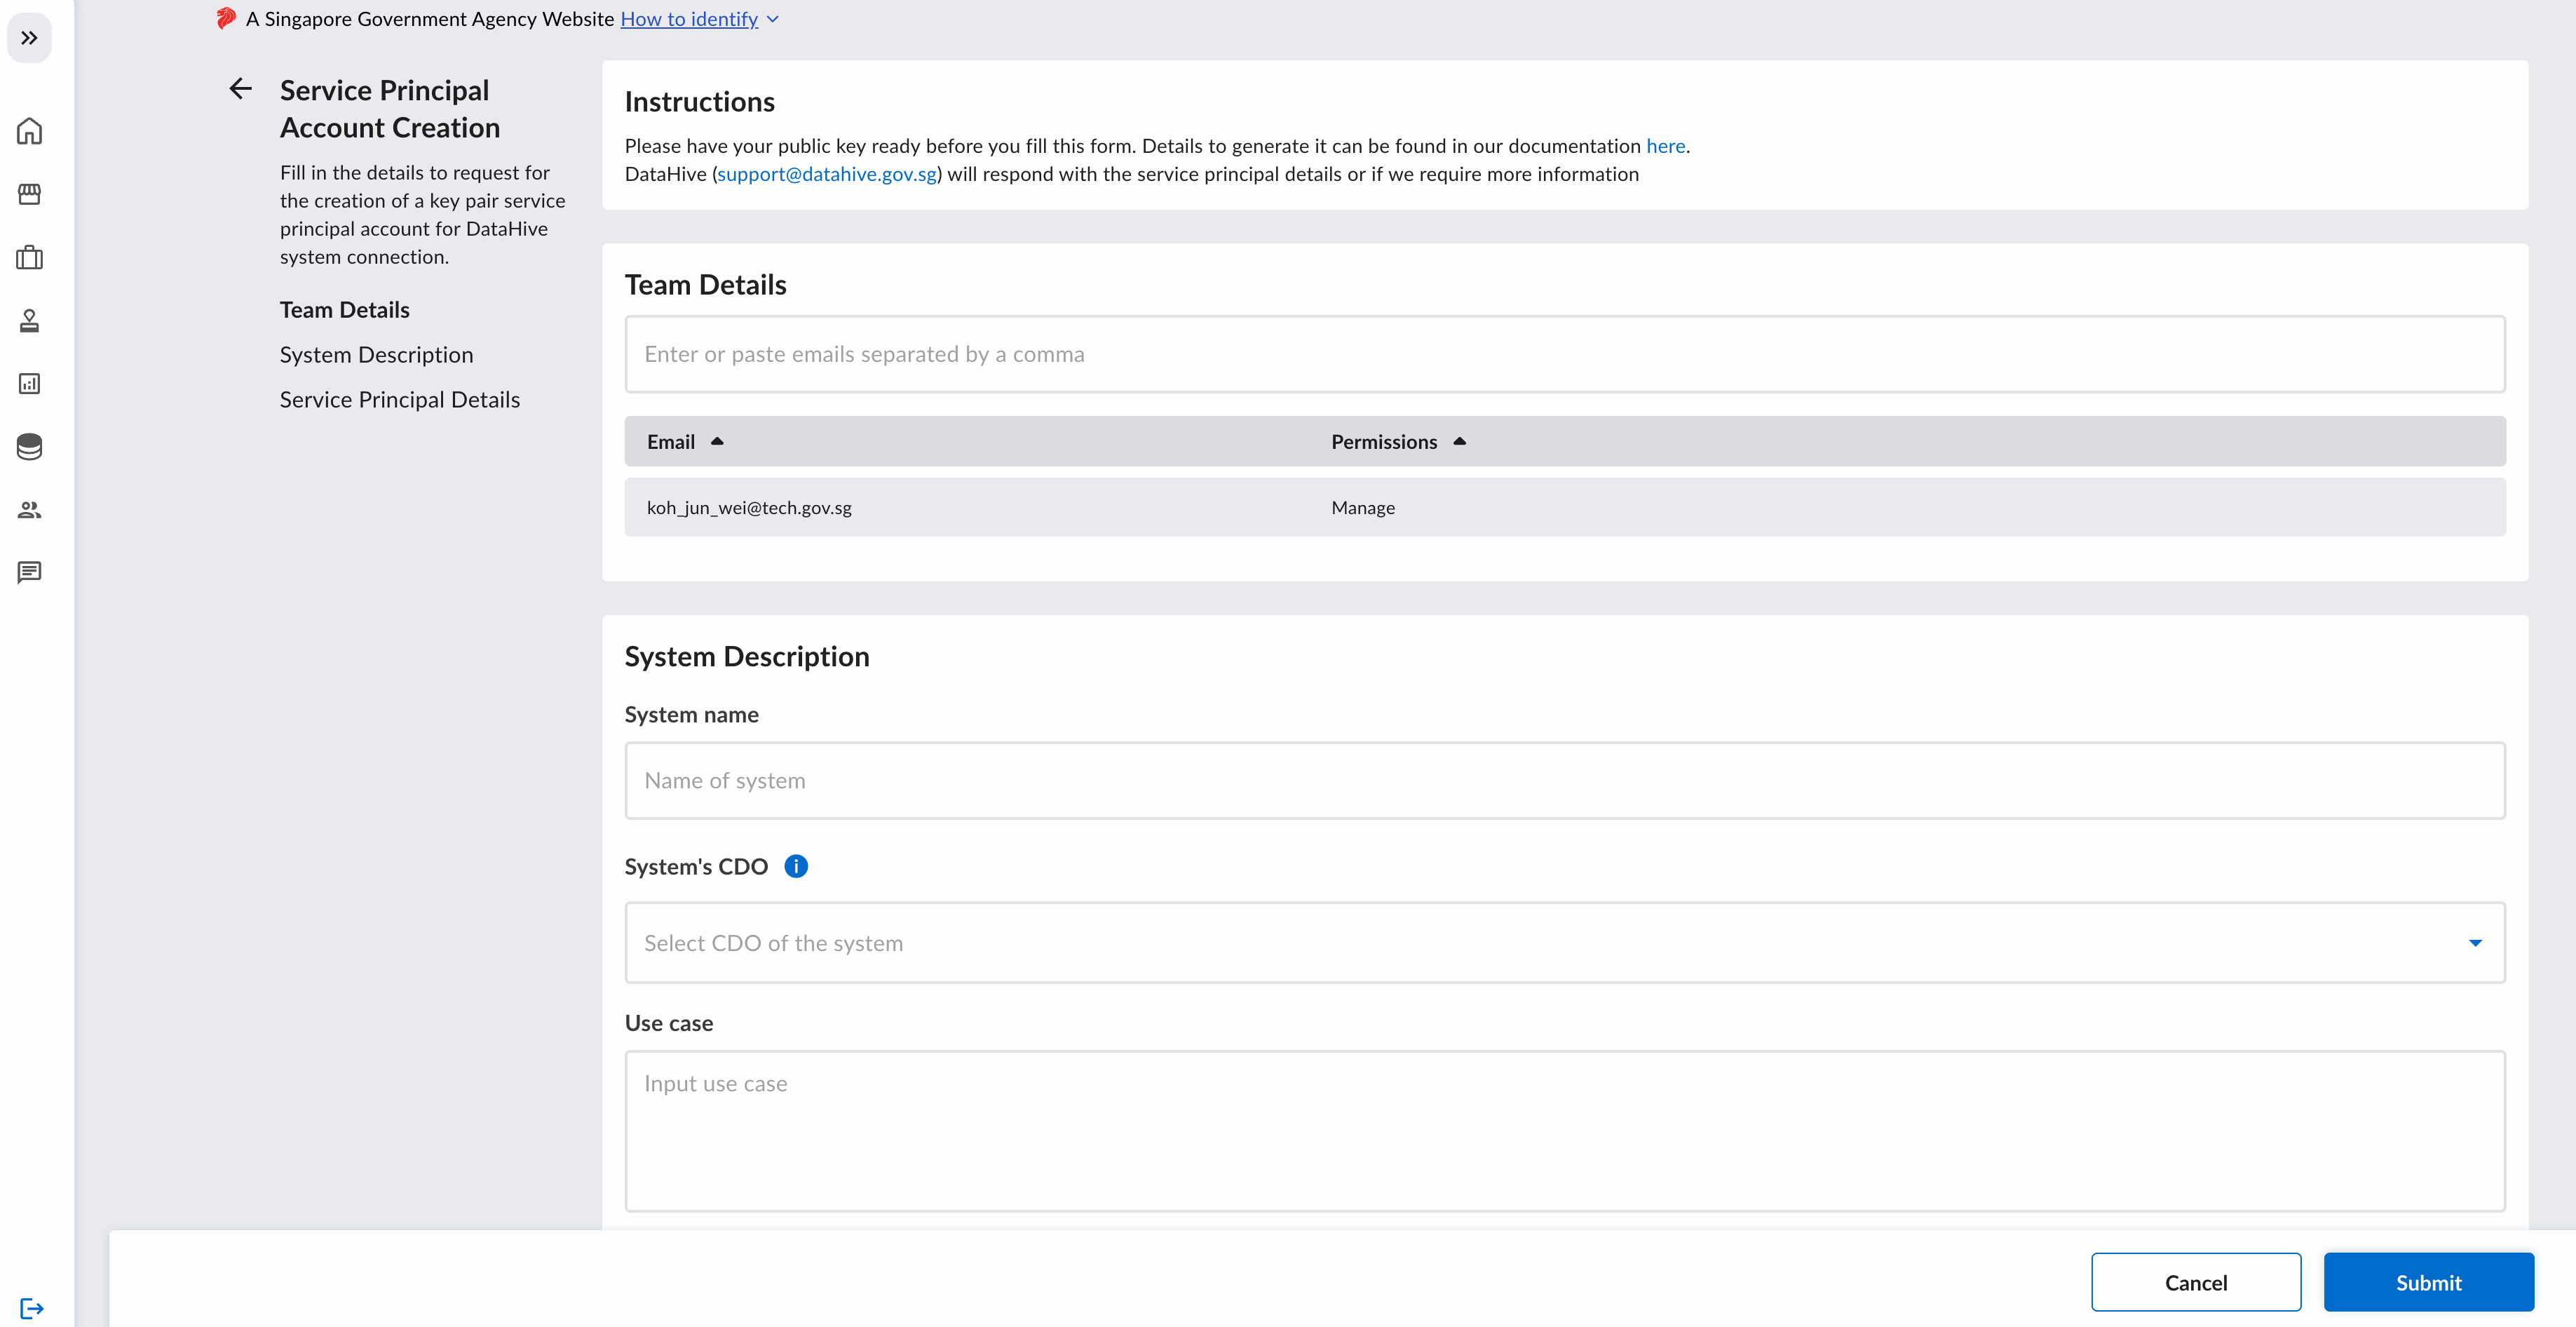Screen dimensions: 2576x1327
Task: Open the people/groups icon in the sidebar
Action: click(29, 510)
